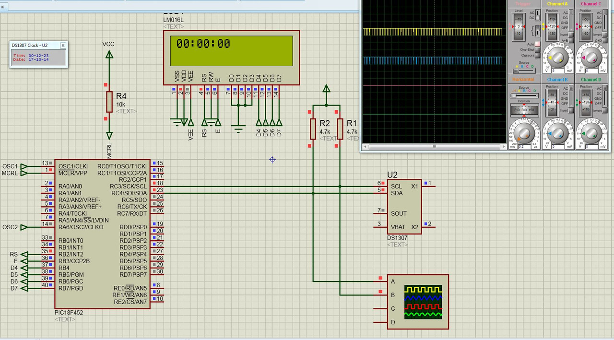
Task: Click the Channel B Position thumbwheel
Action: 552,103
